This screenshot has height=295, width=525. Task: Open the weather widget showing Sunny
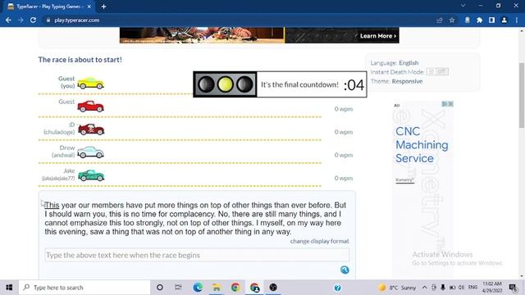click(x=397, y=288)
